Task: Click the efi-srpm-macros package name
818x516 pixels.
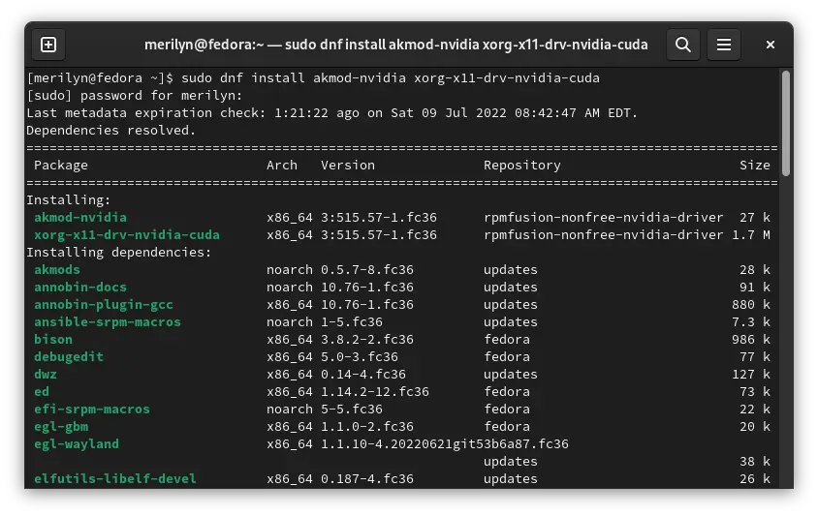Action: [92, 410]
